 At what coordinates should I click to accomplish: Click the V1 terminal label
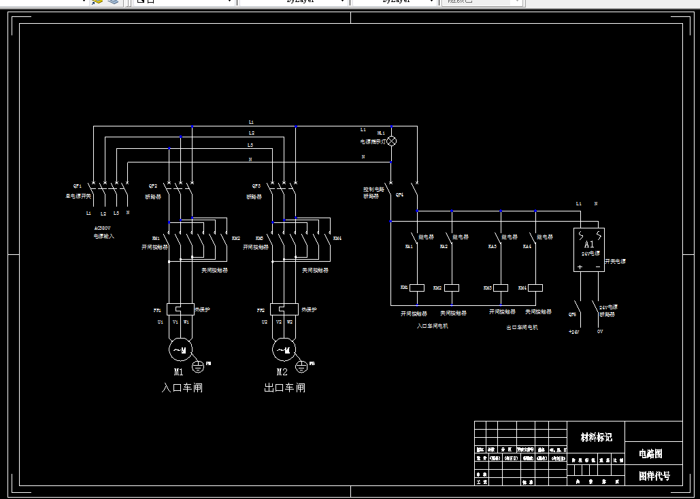(x=176, y=322)
